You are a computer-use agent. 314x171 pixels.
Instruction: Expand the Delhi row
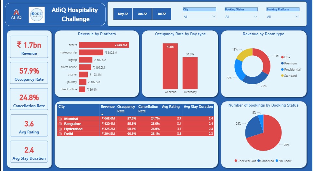pos(60,134)
